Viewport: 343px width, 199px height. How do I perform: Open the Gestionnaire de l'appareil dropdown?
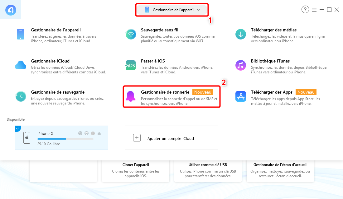(172, 10)
